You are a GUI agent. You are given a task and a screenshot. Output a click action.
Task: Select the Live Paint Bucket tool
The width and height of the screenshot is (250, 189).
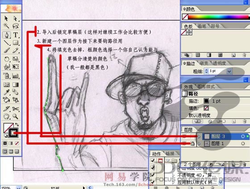coord(7,100)
